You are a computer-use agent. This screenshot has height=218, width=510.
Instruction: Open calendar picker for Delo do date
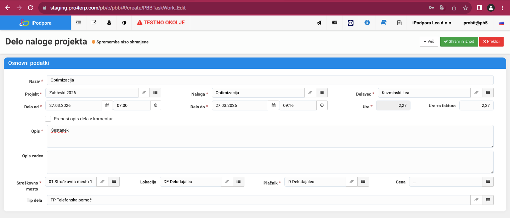pyautogui.click(x=273, y=105)
